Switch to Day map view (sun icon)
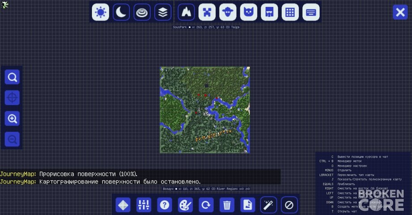 (x=100, y=12)
